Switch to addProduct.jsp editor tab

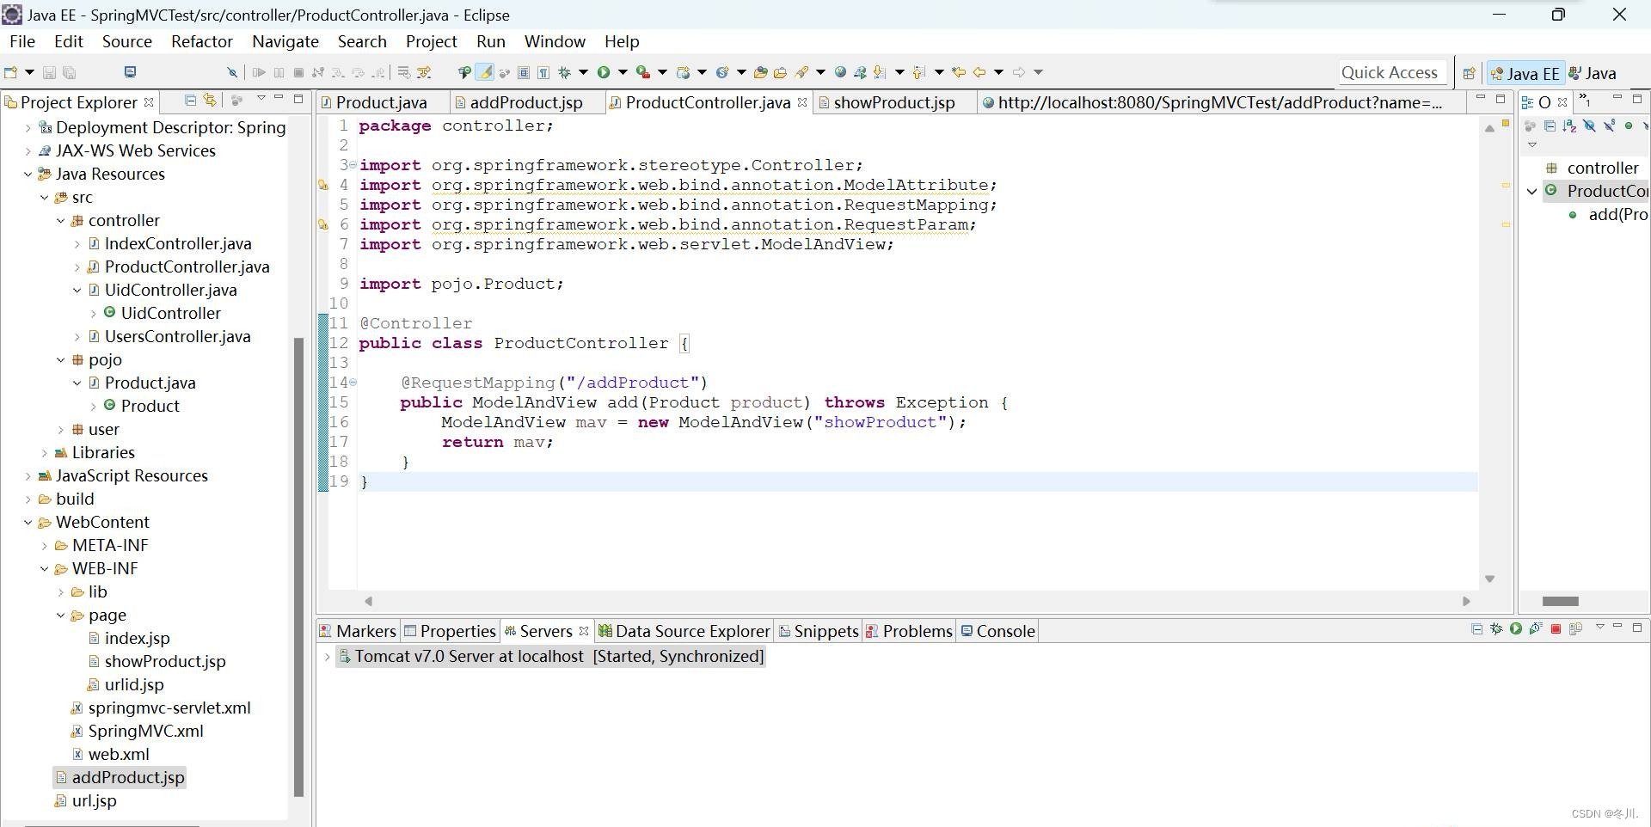click(x=526, y=102)
